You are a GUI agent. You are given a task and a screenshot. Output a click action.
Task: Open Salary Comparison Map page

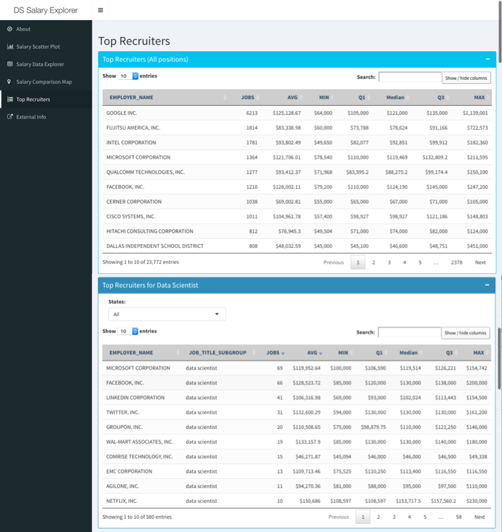(x=44, y=82)
